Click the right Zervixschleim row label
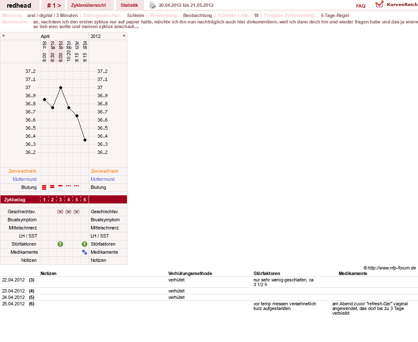The width and height of the screenshot is (418, 342). (x=104, y=171)
